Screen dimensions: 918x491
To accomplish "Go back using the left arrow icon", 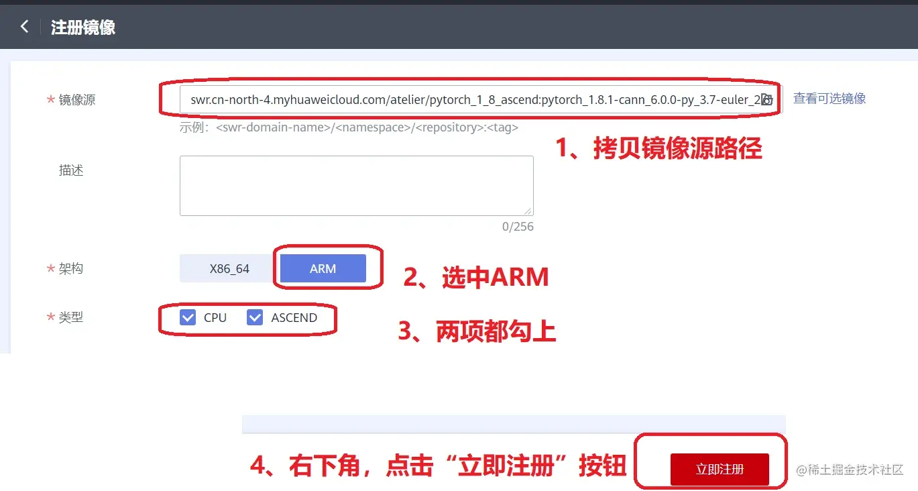I will coord(25,27).
